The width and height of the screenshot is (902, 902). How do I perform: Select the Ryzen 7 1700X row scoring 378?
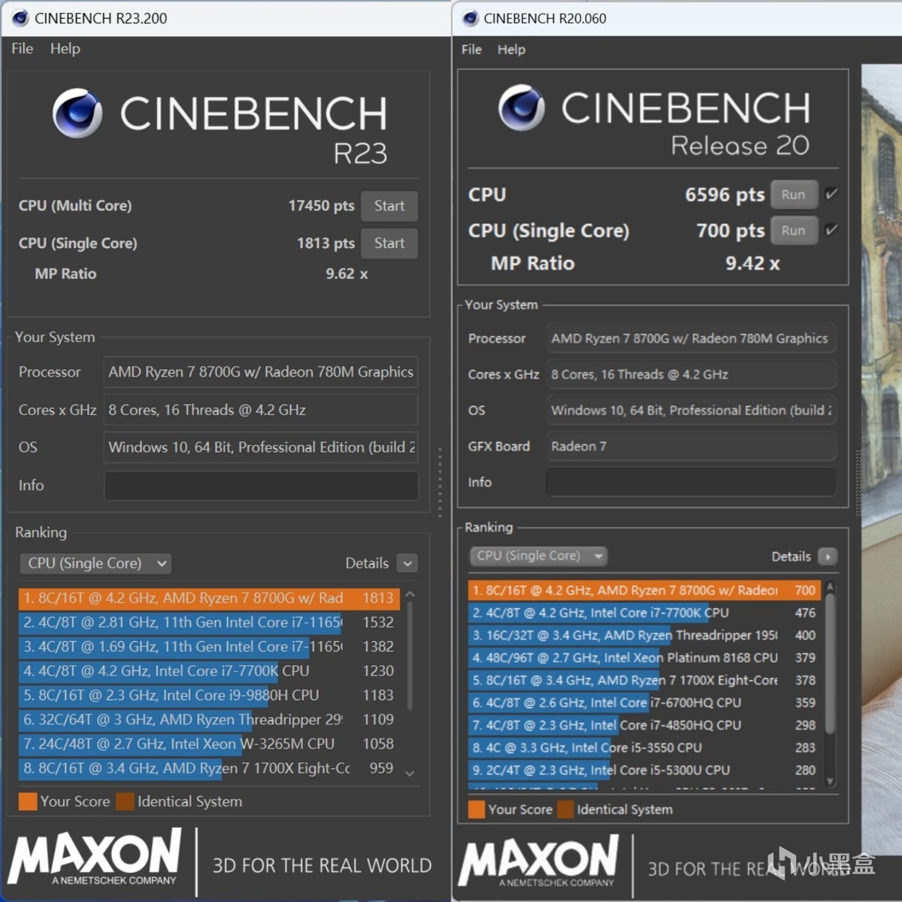click(645, 680)
